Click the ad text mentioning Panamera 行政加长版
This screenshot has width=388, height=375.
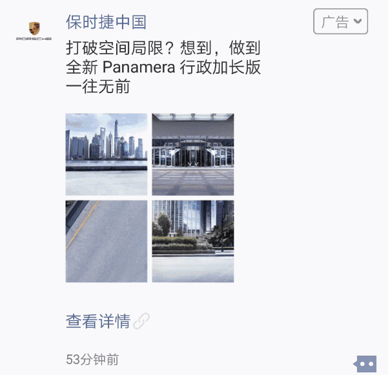163,67
